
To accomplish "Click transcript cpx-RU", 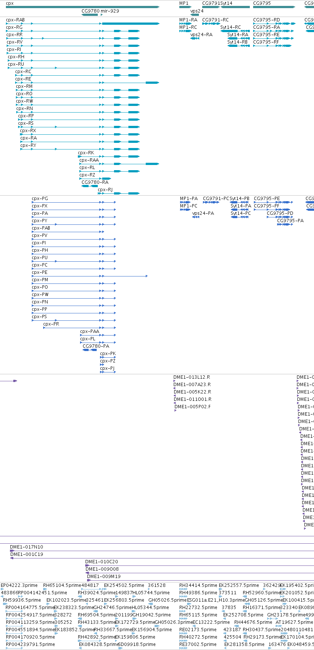I will (16, 64).
